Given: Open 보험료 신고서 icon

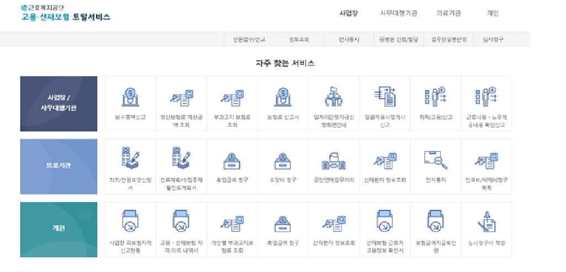Looking at the screenshot, I should tap(283, 97).
